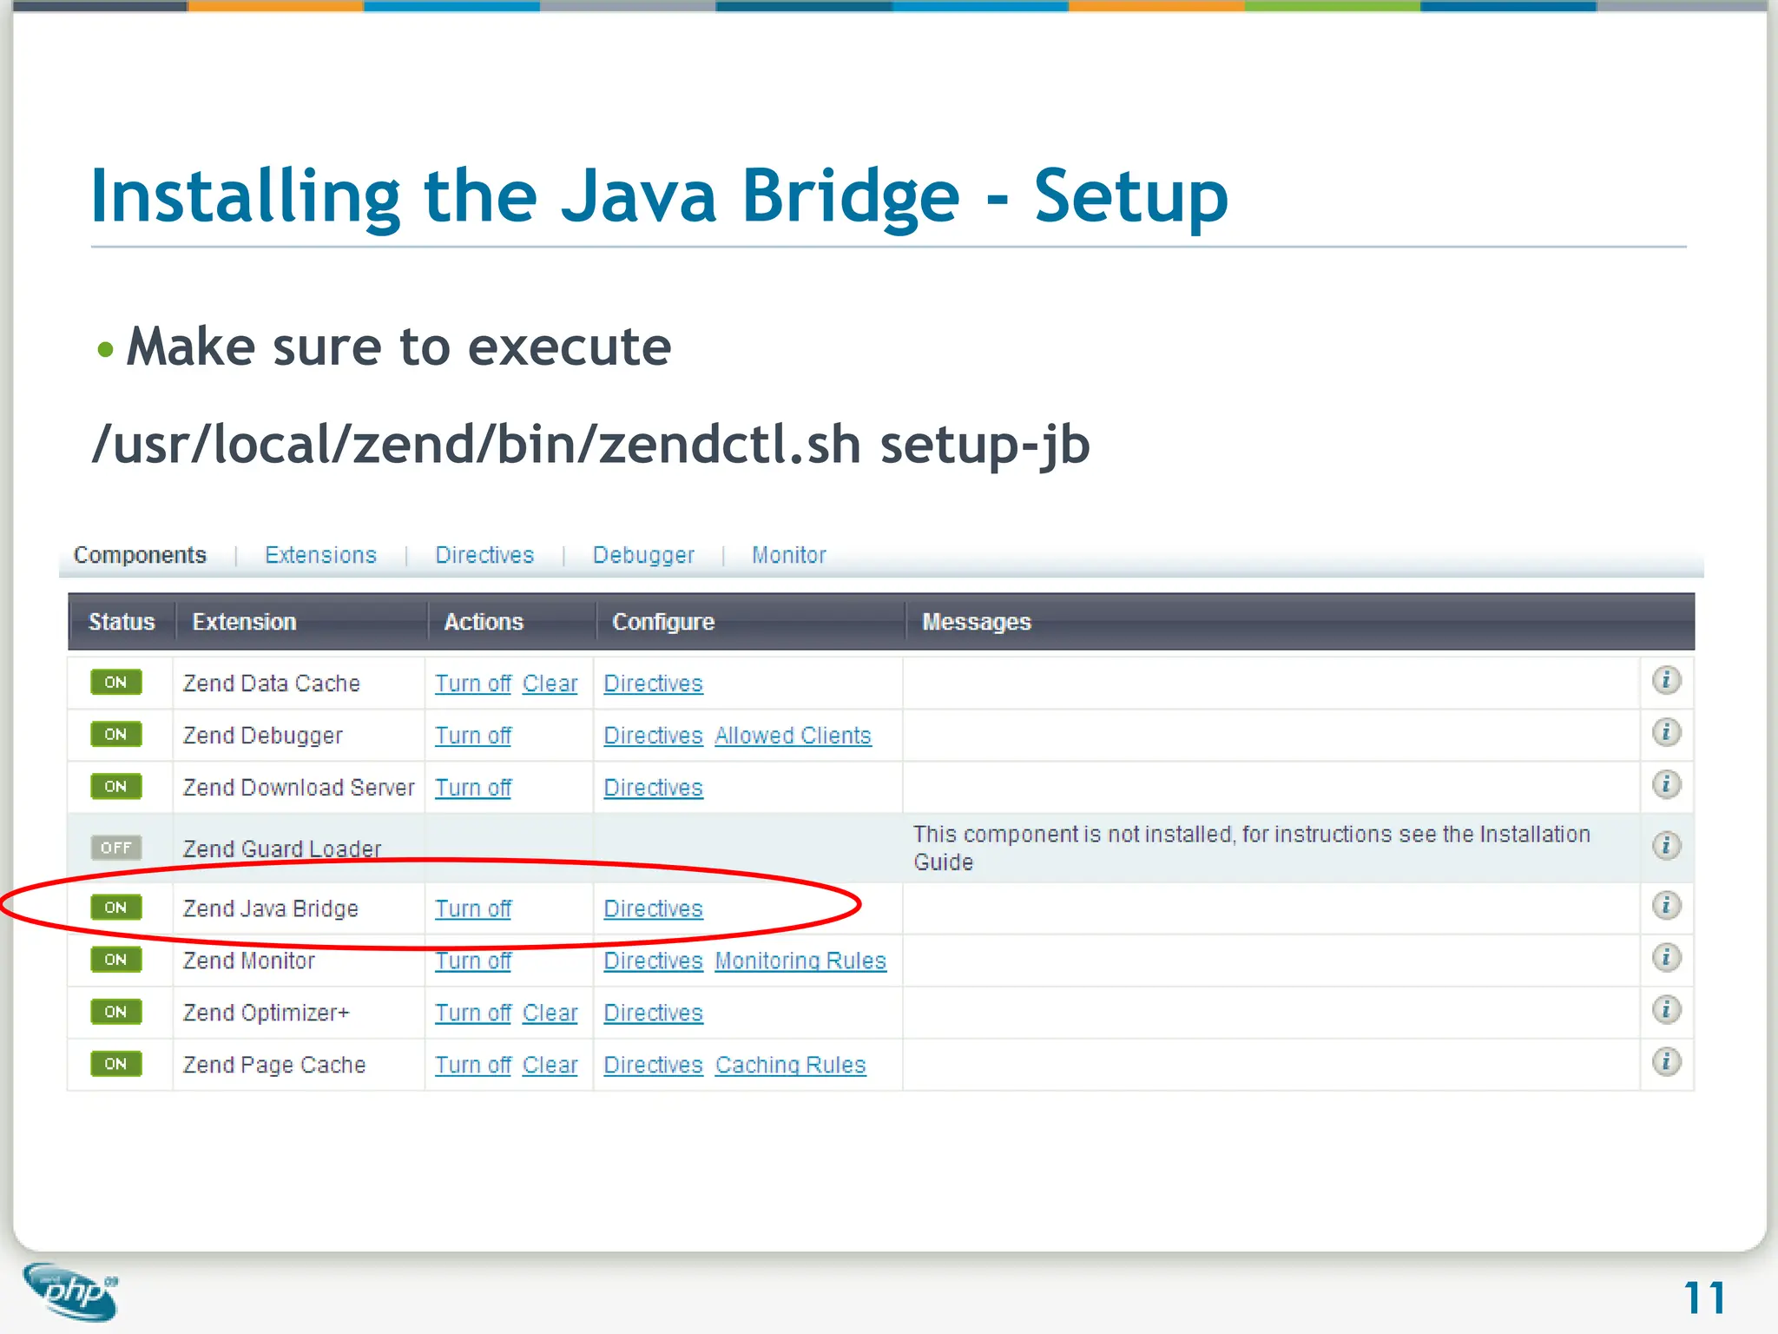
Task: Toggle ON status badge for Zend Download Server
Action: tap(115, 787)
